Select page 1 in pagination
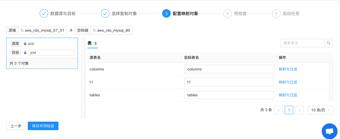 point(289,110)
